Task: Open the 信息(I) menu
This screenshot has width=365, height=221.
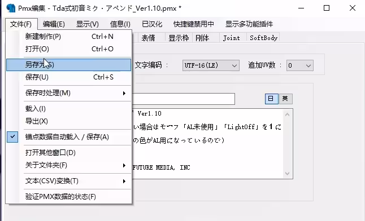Action: pos(120,24)
